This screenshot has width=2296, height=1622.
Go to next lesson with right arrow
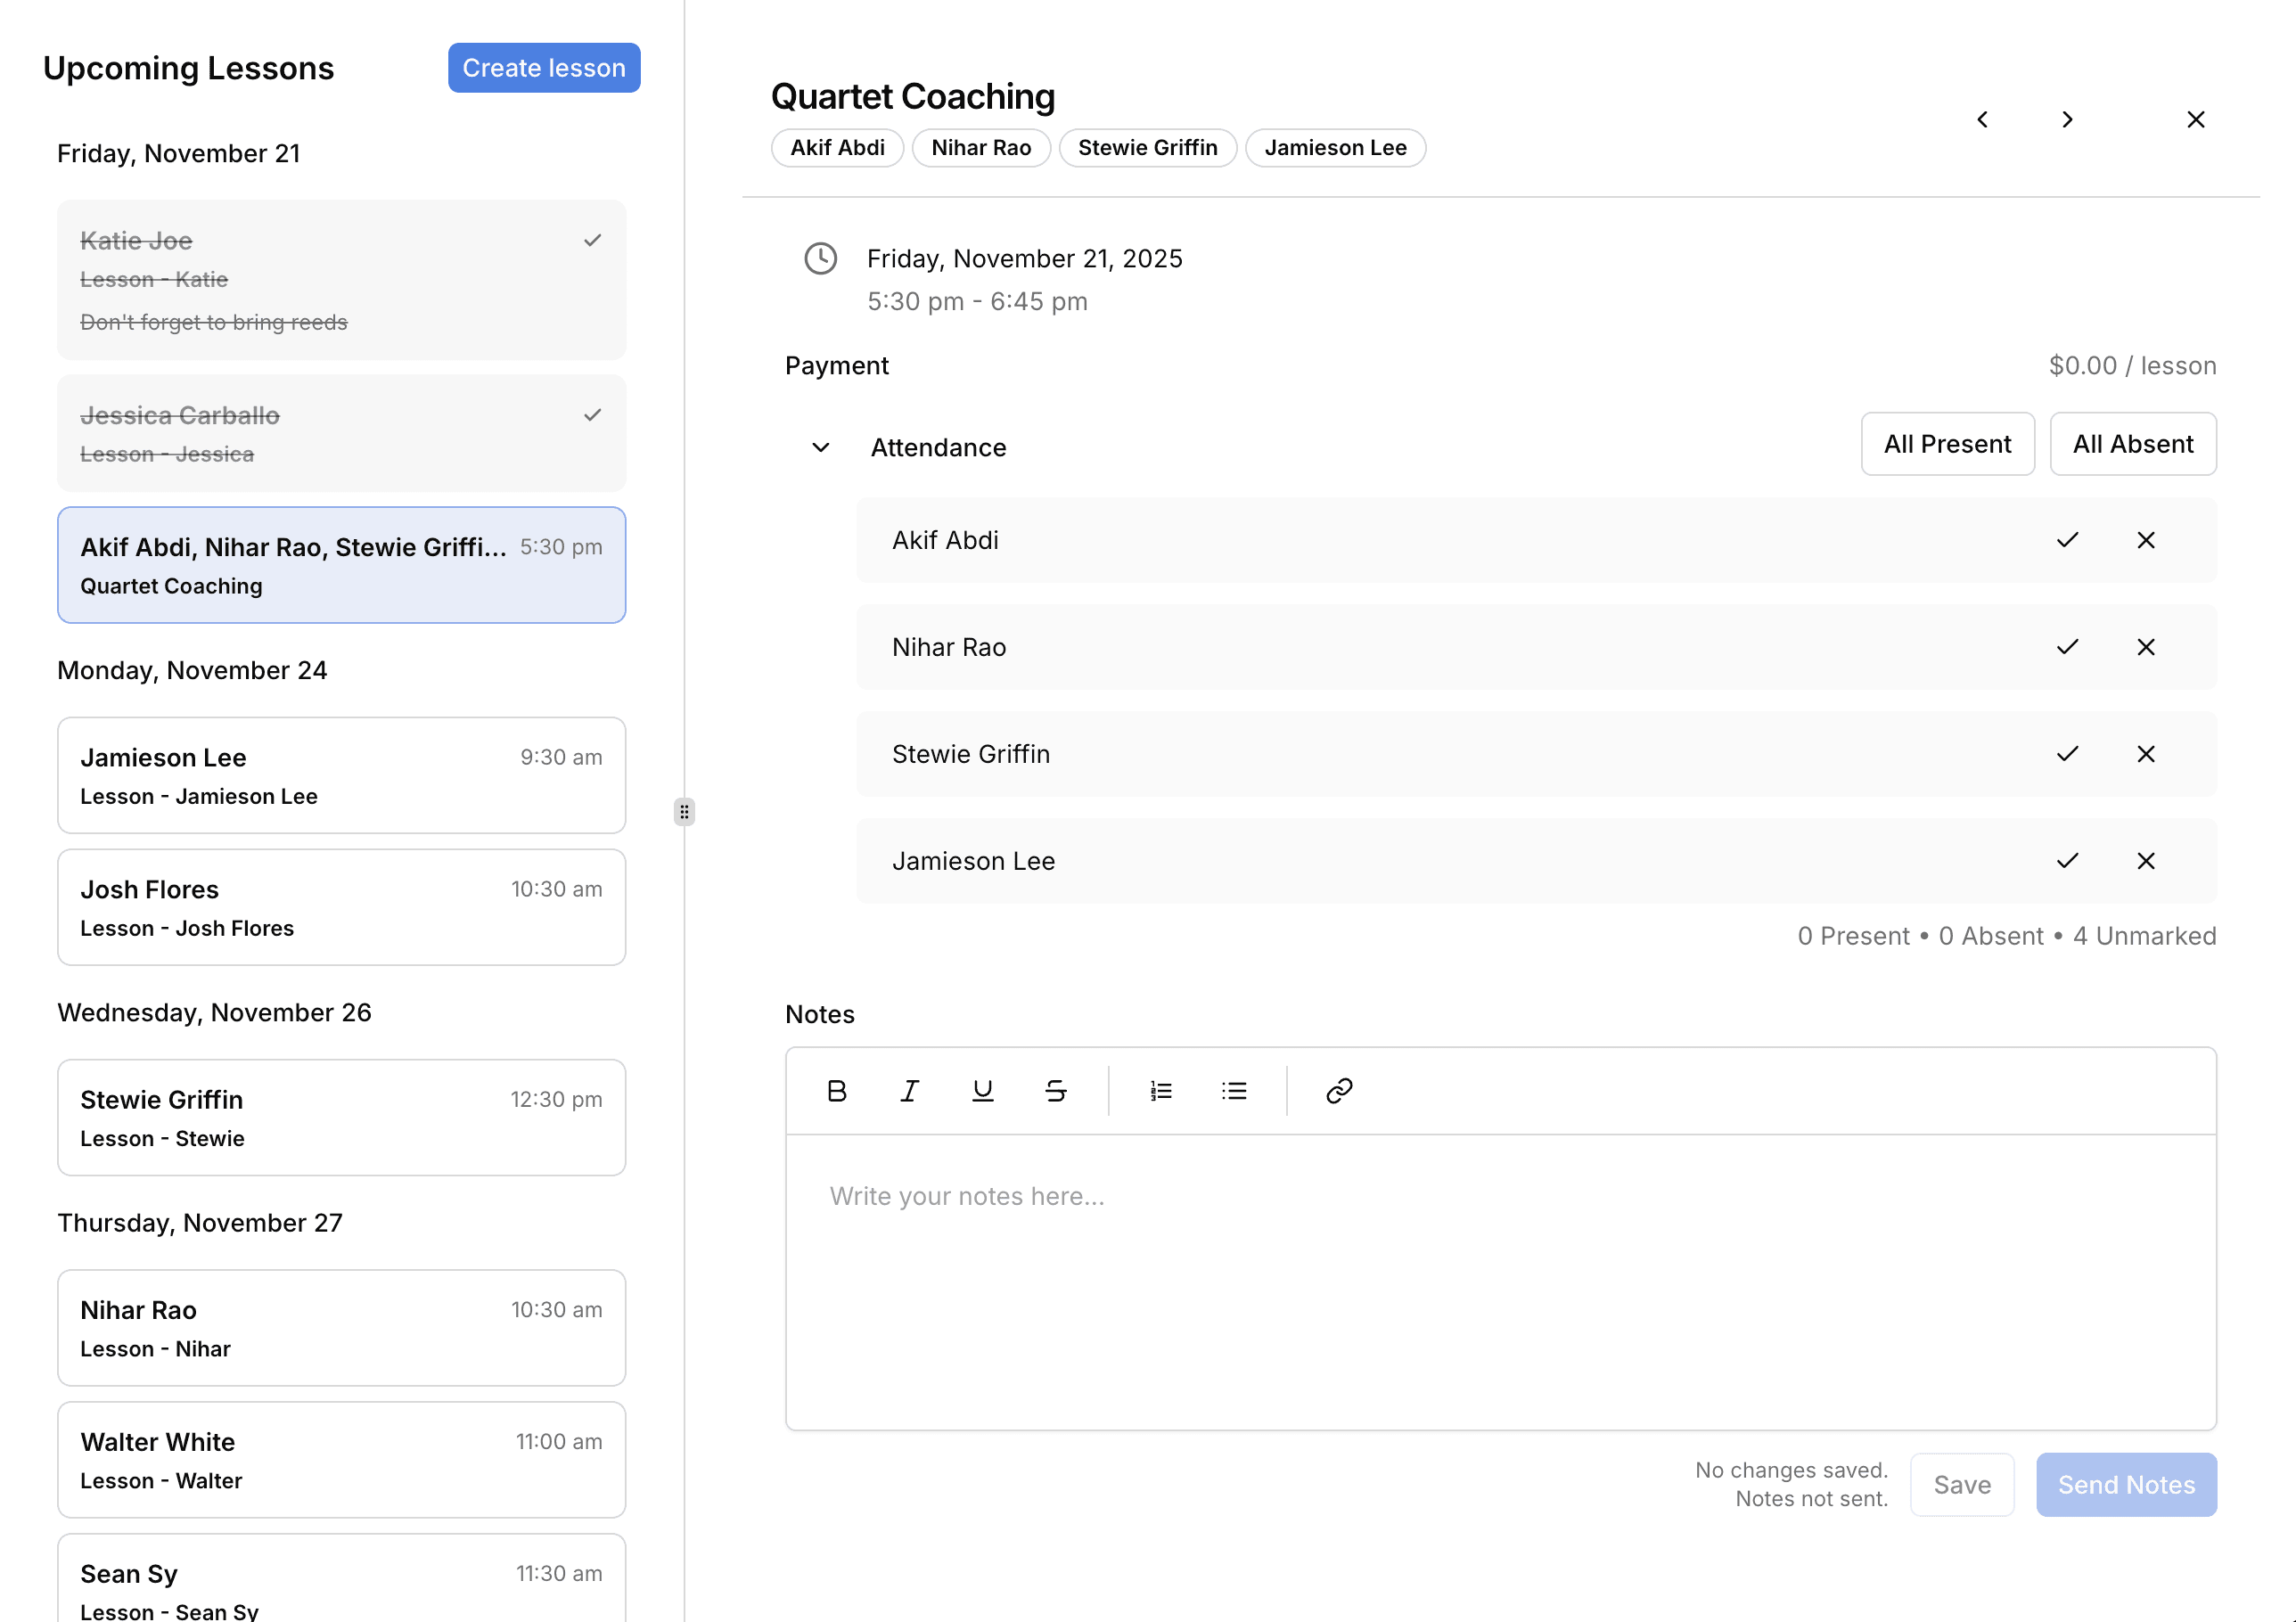coord(2067,120)
